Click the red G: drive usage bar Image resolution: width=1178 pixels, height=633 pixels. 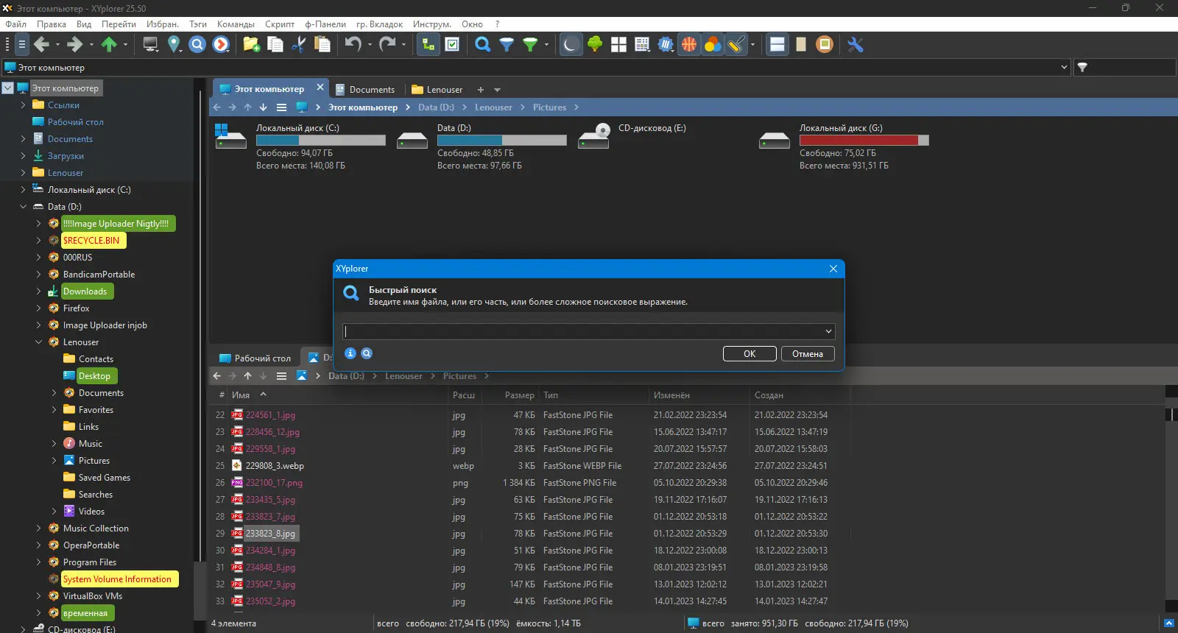(864, 140)
